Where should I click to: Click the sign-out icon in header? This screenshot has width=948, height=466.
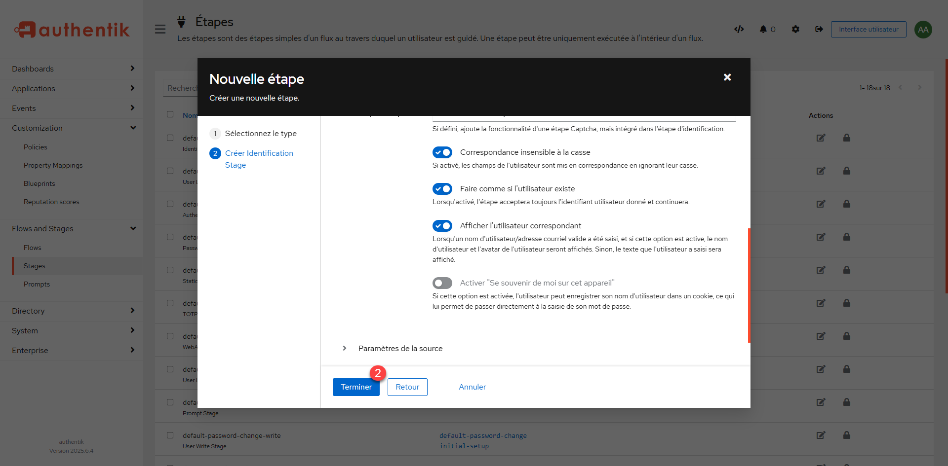[819, 29]
